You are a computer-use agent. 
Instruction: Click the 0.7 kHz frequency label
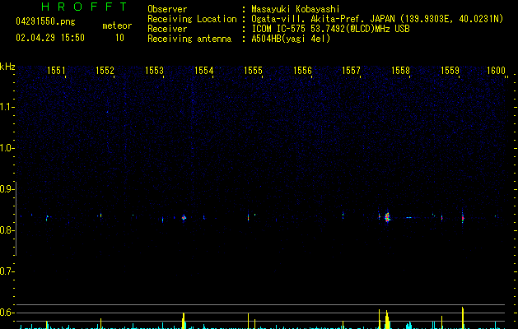tap(7, 271)
